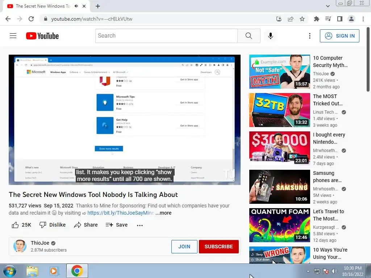Click the search magnifier button
The height and width of the screenshot is (278, 371).
[249, 36]
